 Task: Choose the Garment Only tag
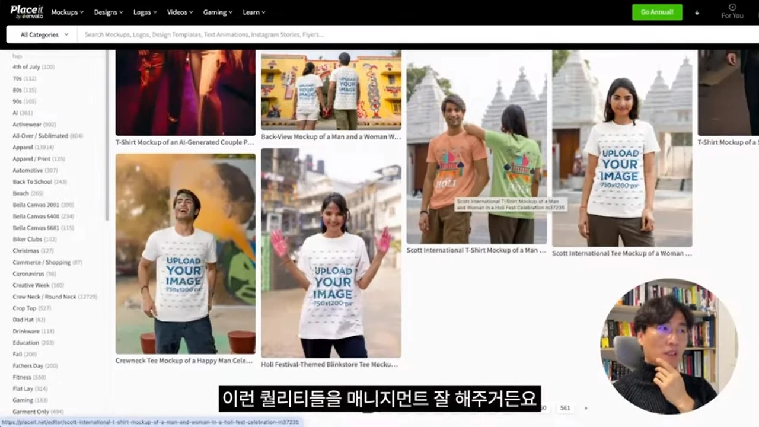[x=39, y=412]
